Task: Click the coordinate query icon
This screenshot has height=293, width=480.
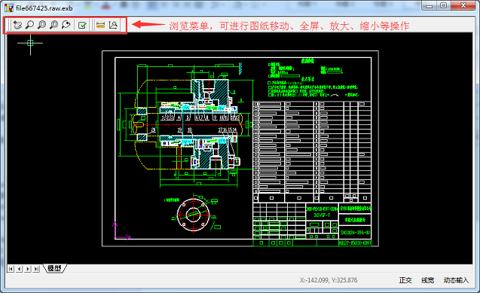Action: (x=113, y=25)
